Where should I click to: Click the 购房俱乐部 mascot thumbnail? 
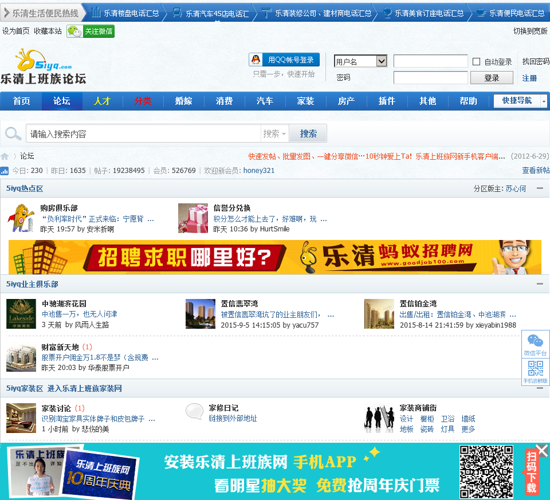[x=21, y=218]
